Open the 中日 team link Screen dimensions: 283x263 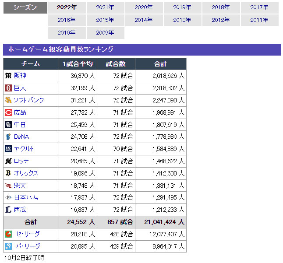(x=20, y=125)
